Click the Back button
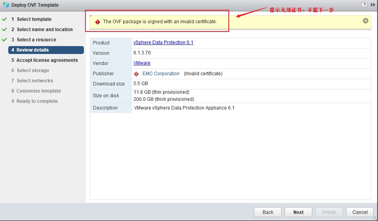Viewport: 378px width, 221px height. tap(268, 212)
